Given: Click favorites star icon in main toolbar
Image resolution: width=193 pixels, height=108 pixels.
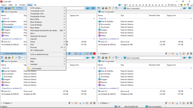Looking at the screenshot, I should pyautogui.click(x=185, y=5).
